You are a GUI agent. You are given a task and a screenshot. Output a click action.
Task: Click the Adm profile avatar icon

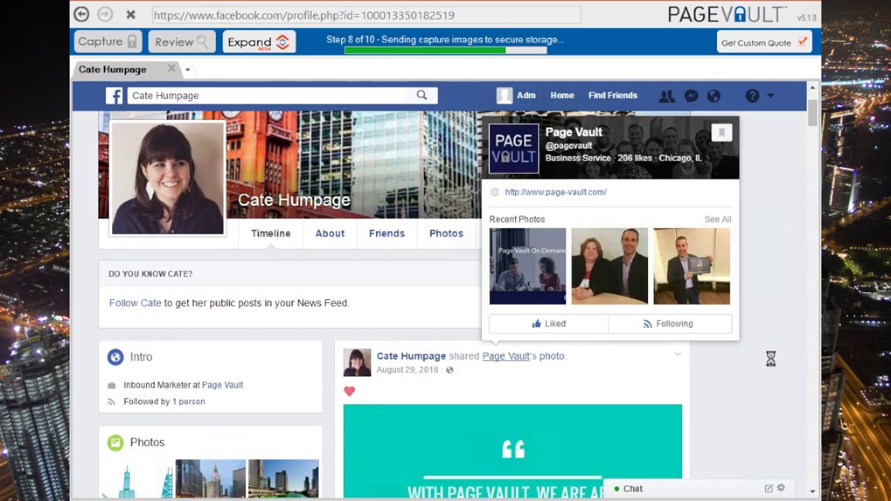505,95
